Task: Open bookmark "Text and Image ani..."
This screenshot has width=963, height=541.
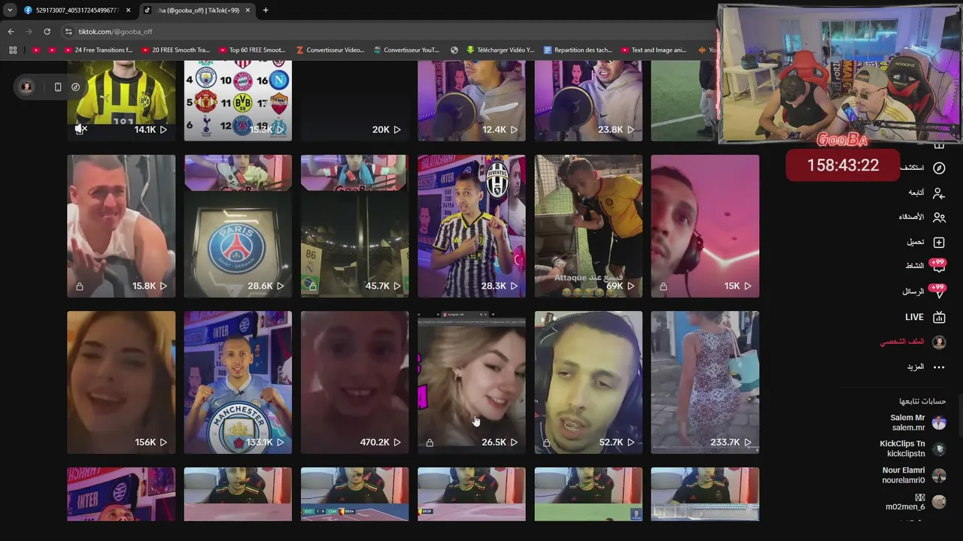Action: (x=654, y=50)
